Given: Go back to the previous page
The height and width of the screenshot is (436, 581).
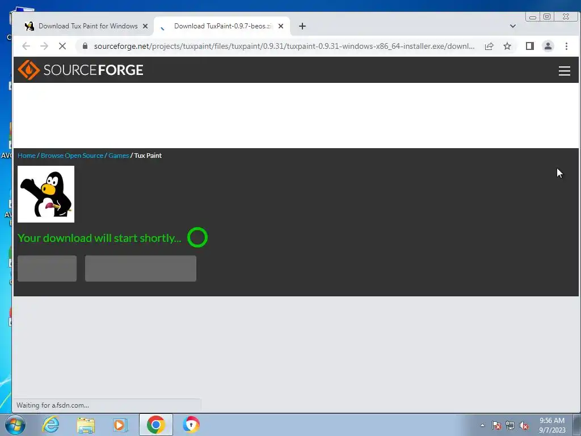Looking at the screenshot, I should pyautogui.click(x=26, y=46).
